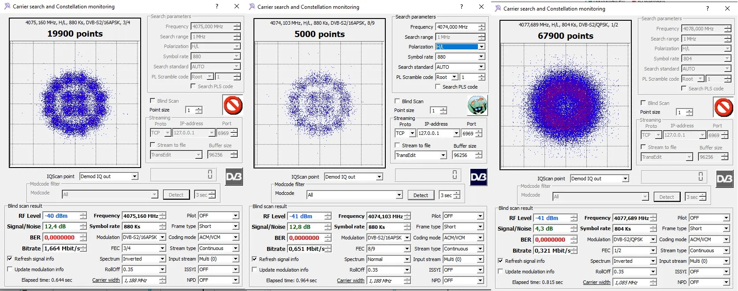
Task: Toggle Update modulation info in the 4074,103 MHz window
Action: tap(255, 270)
